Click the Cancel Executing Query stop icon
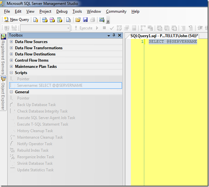 point(104,28)
